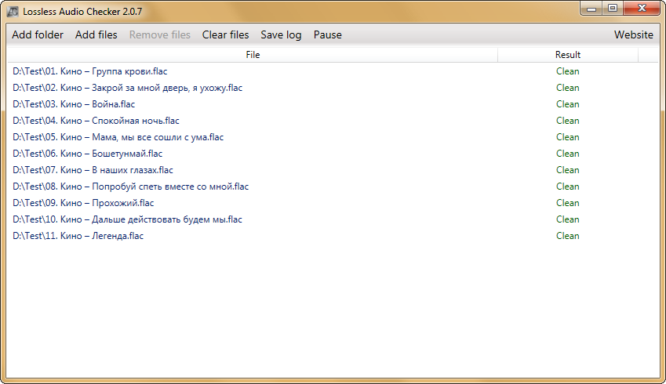The width and height of the screenshot is (666, 384).
Task: Clear files from the list
Action: (225, 34)
